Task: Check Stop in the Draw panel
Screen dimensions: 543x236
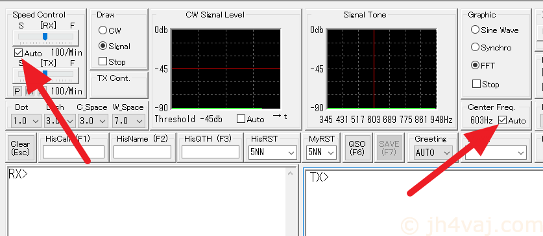Action: tap(103, 61)
